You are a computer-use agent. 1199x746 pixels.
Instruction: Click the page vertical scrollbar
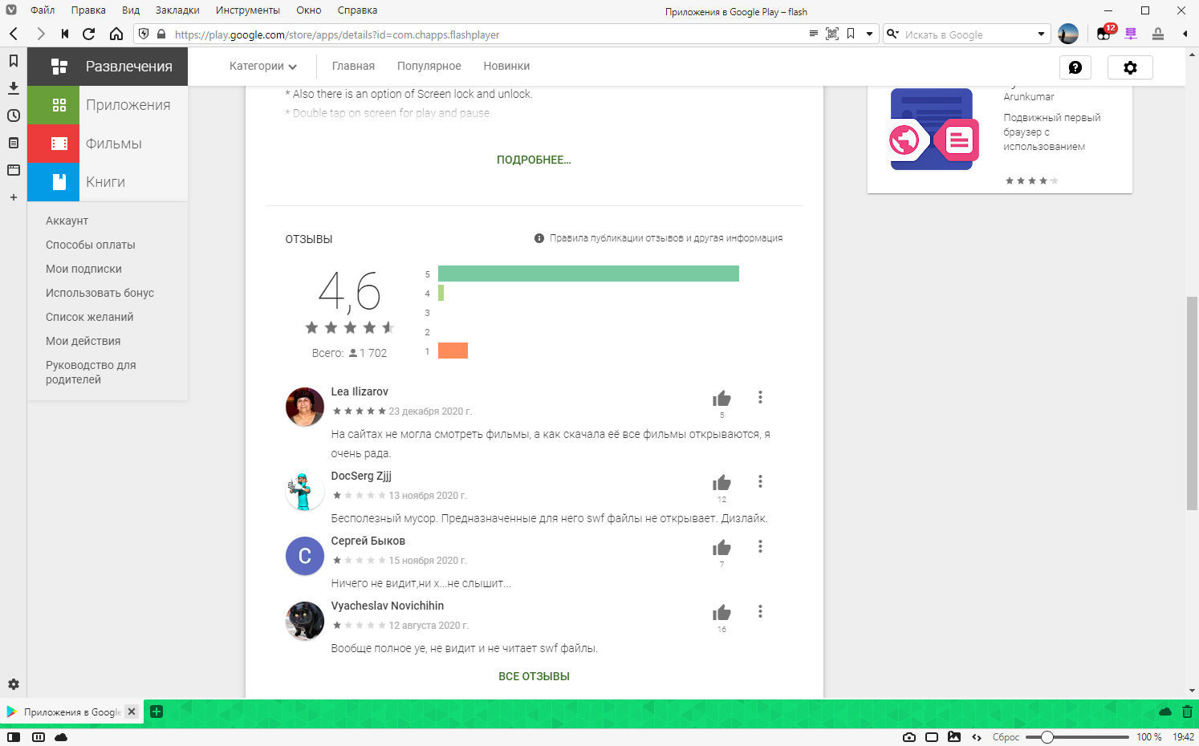click(1192, 403)
